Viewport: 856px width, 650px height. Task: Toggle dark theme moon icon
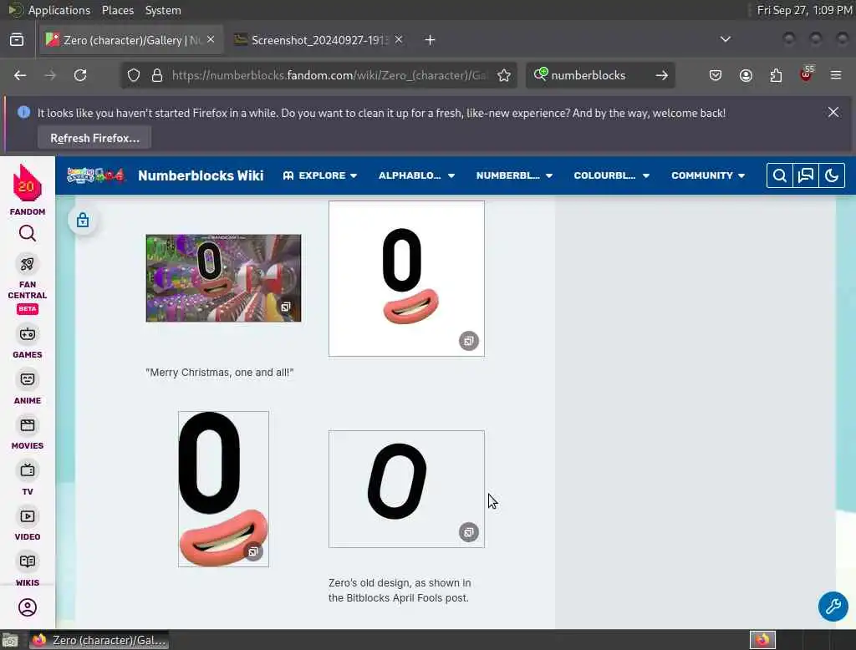pos(832,175)
